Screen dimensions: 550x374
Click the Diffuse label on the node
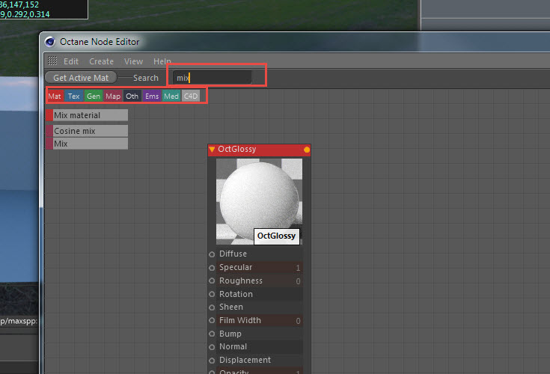pyautogui.click(x=233, y=254)
